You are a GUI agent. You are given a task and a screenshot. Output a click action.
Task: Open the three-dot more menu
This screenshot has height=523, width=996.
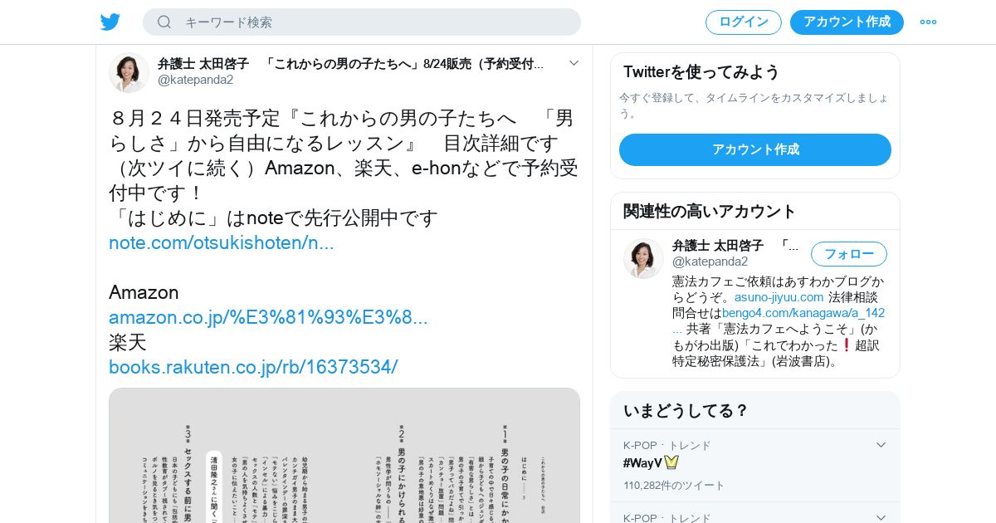928,22
